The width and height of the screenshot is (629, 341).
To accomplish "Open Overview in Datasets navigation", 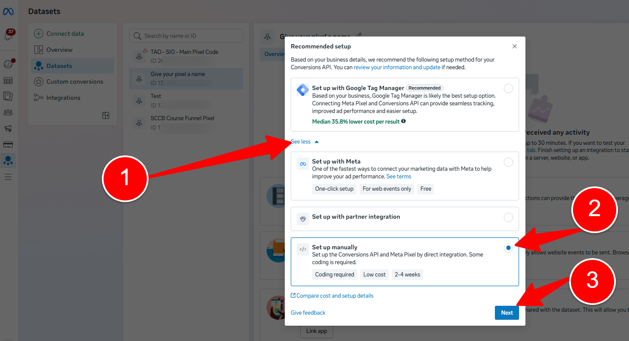I will click(72, 50).
